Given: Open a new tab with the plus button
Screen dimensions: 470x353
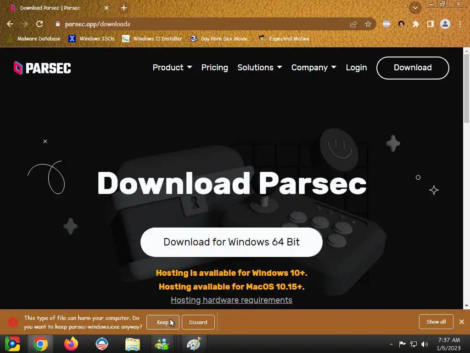Looking at the screenshot, I should coord(124,8).
